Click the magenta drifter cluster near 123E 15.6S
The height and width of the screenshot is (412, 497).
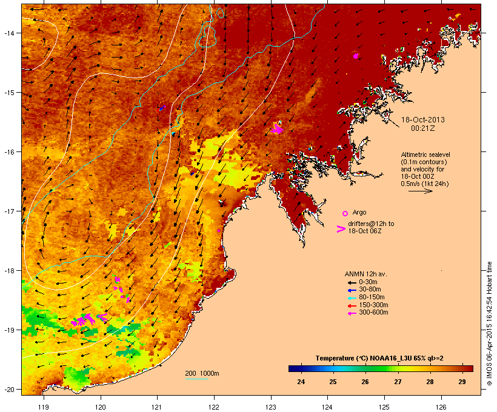click(278, 128)
